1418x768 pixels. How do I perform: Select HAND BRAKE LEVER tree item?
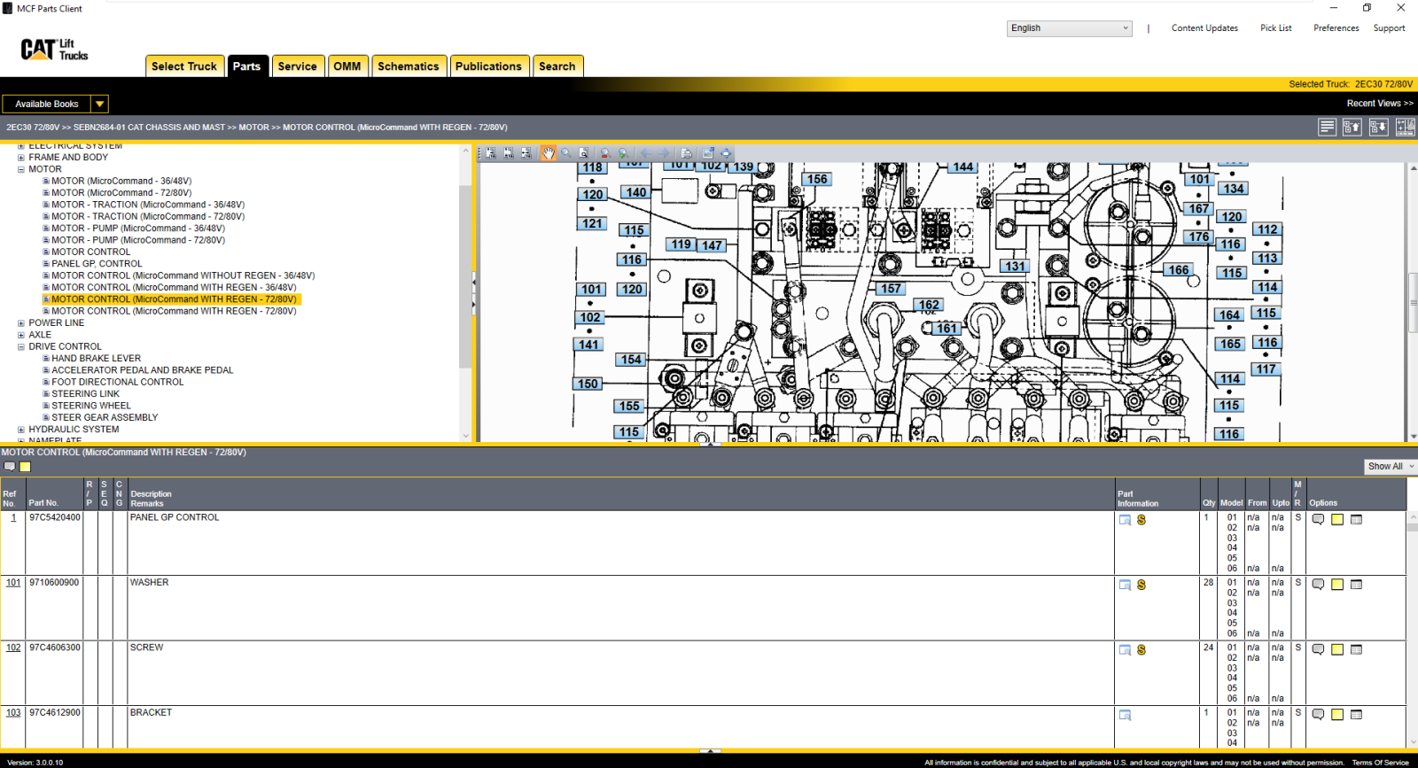point(96,359)
